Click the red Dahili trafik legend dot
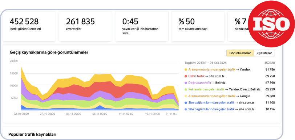This screenshot has width=295, height=140. [186, 76]
